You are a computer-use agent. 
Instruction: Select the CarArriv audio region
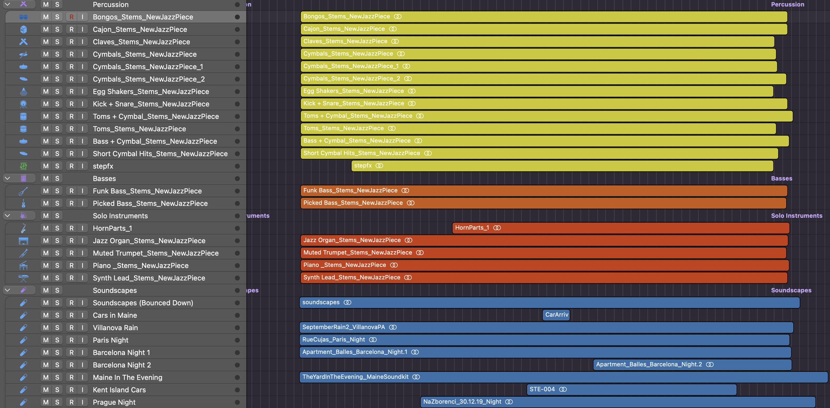click(x=556, y=315)
